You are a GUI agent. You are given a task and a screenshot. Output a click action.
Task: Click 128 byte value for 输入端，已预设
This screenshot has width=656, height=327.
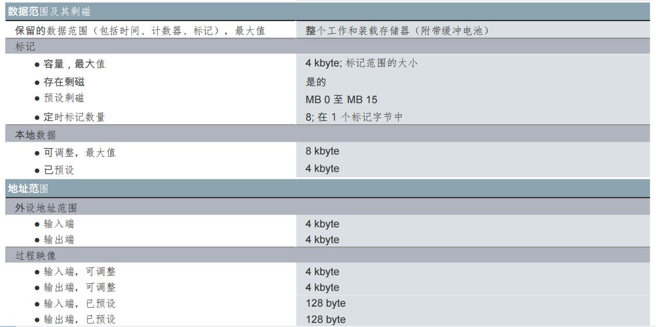point(325,304)
